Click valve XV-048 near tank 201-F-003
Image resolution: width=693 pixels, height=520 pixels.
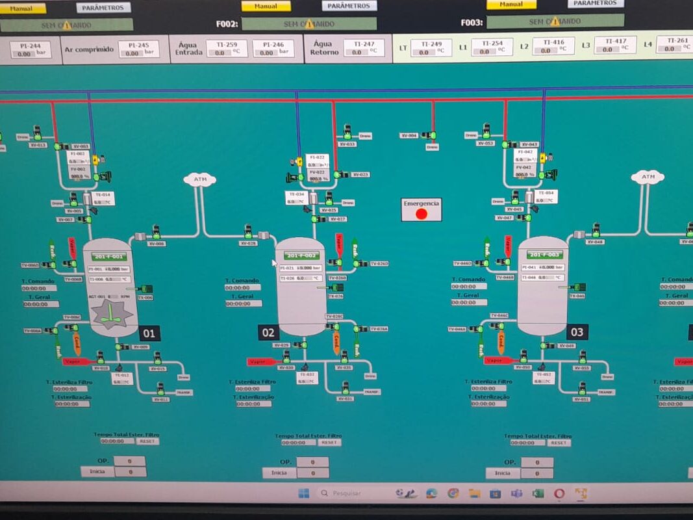[595, 231]
